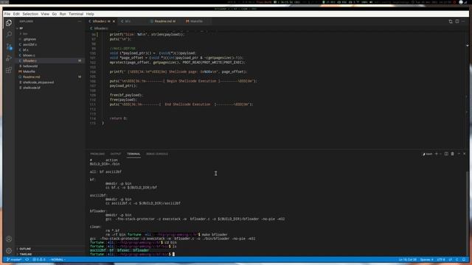Open editor more actions ellipsis
This screenshot has width=472, height=265.
pos(464,21)
